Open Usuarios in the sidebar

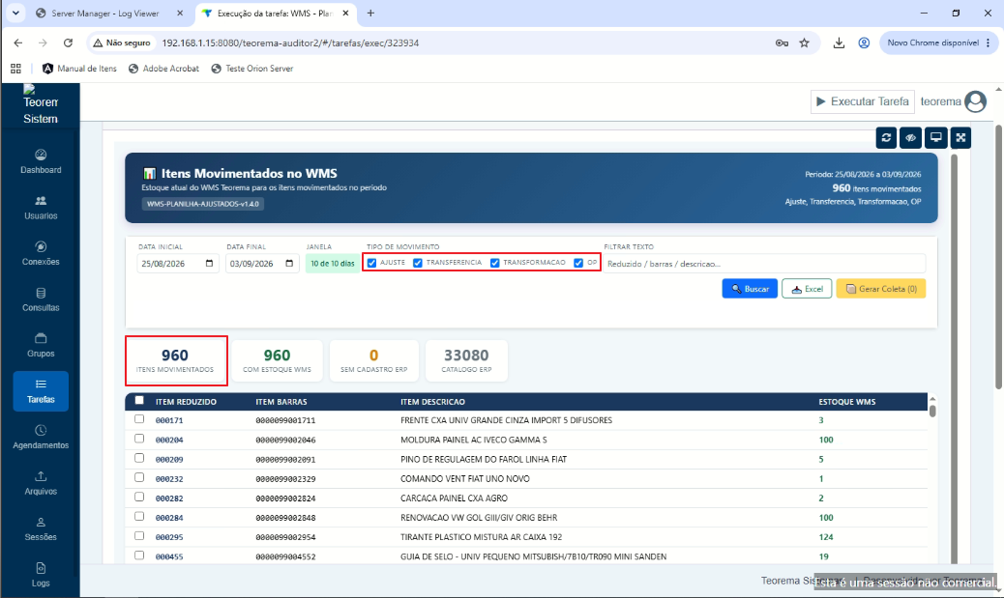click(x=41, y=207)
